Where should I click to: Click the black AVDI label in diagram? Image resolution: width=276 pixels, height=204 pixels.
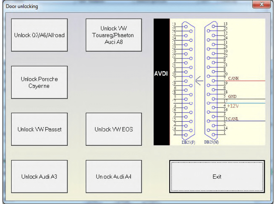click(162, 74)
